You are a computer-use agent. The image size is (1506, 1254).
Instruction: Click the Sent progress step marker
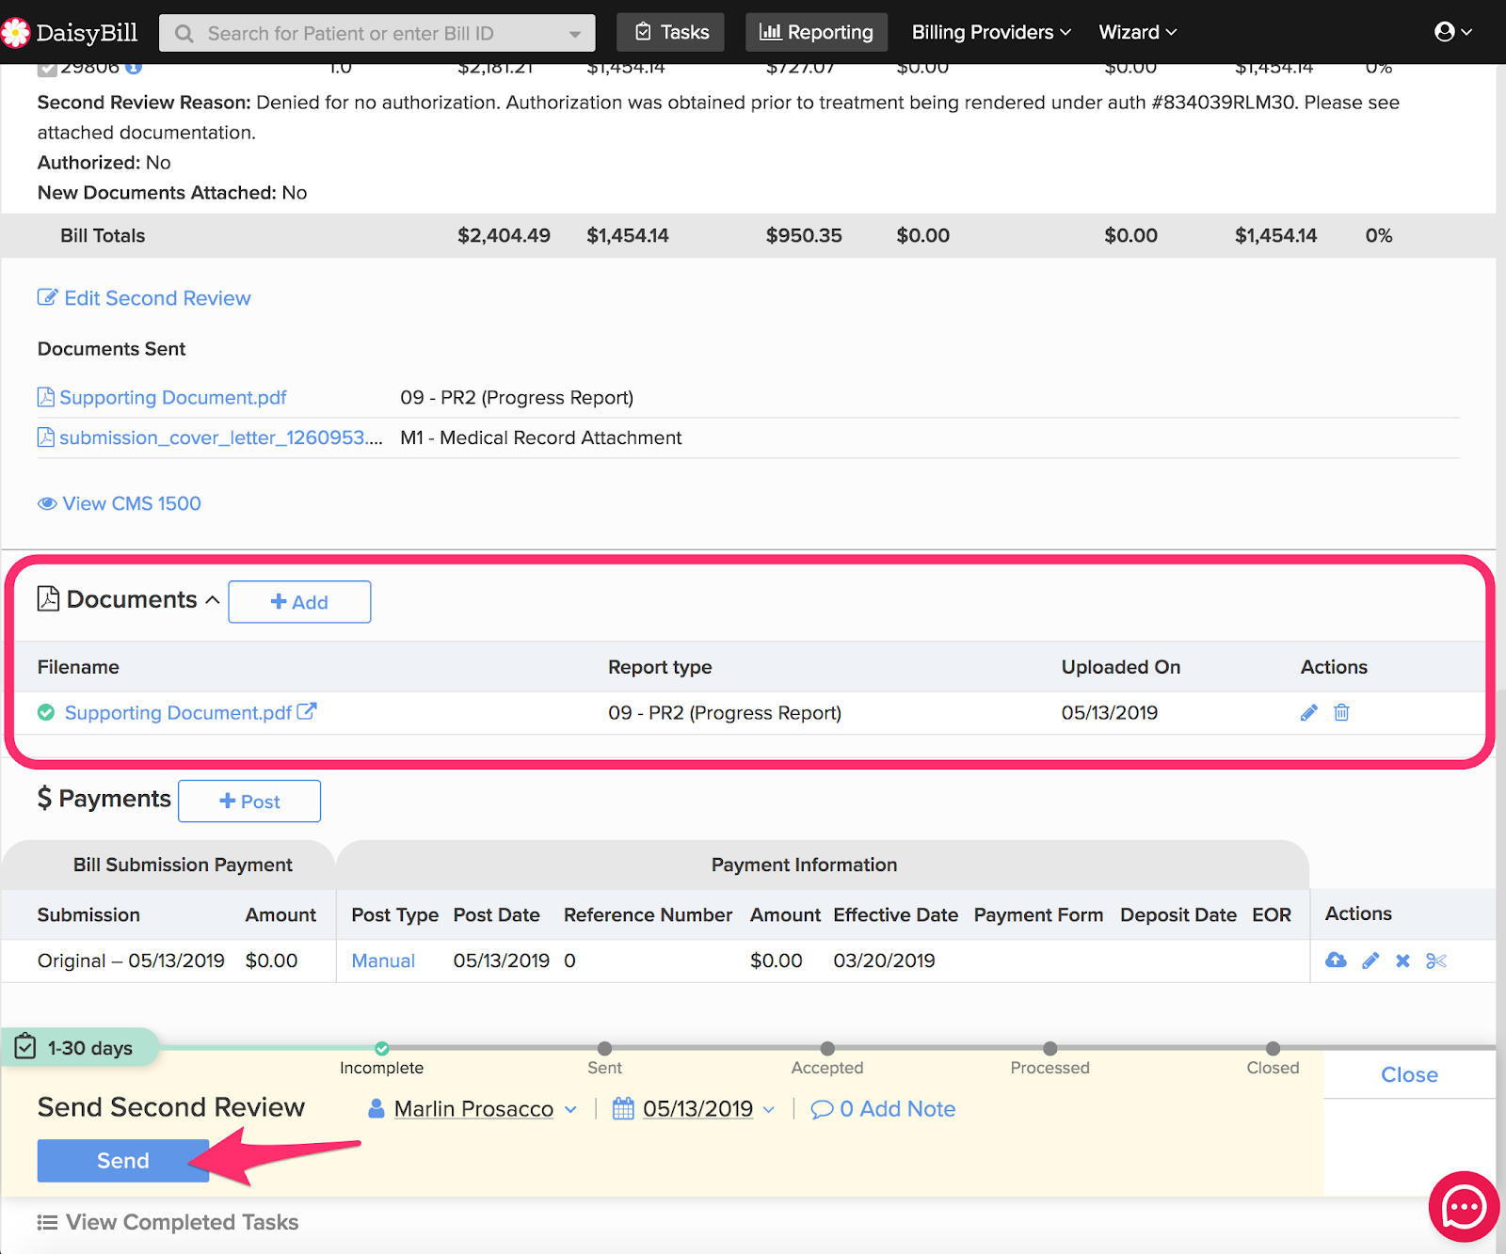coord(604,1048)
